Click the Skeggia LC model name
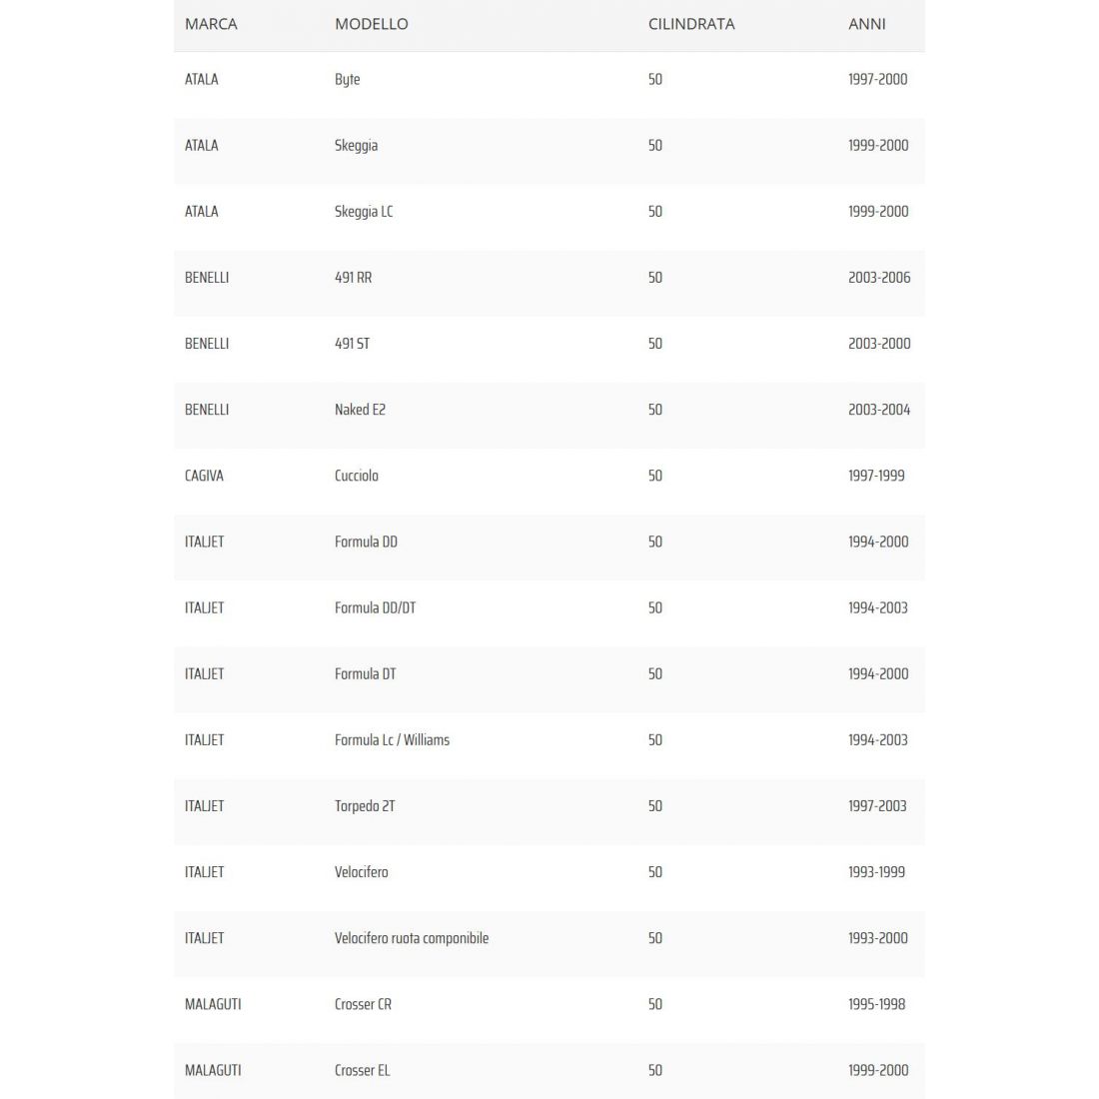 pyautogui.click(x=364, y=212)
